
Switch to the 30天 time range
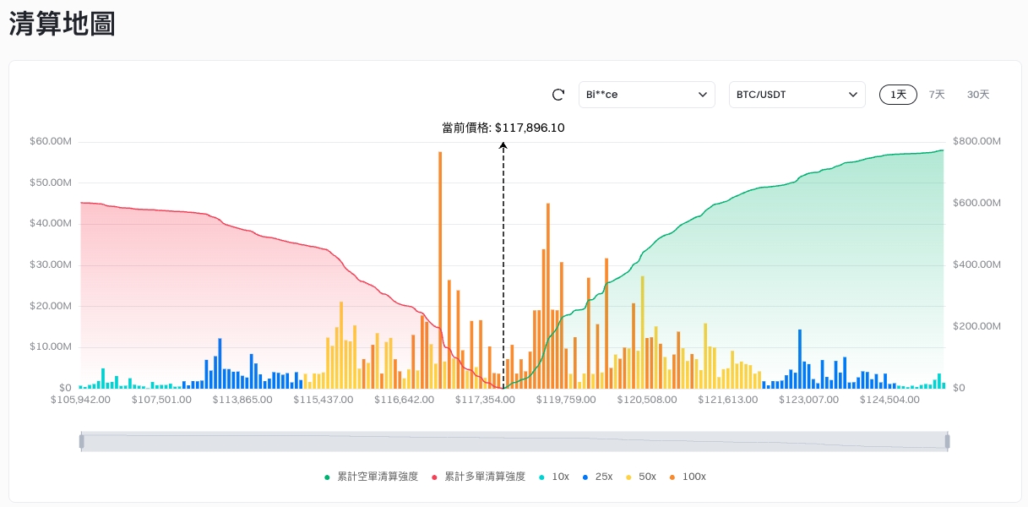click(x=977, y=95)
